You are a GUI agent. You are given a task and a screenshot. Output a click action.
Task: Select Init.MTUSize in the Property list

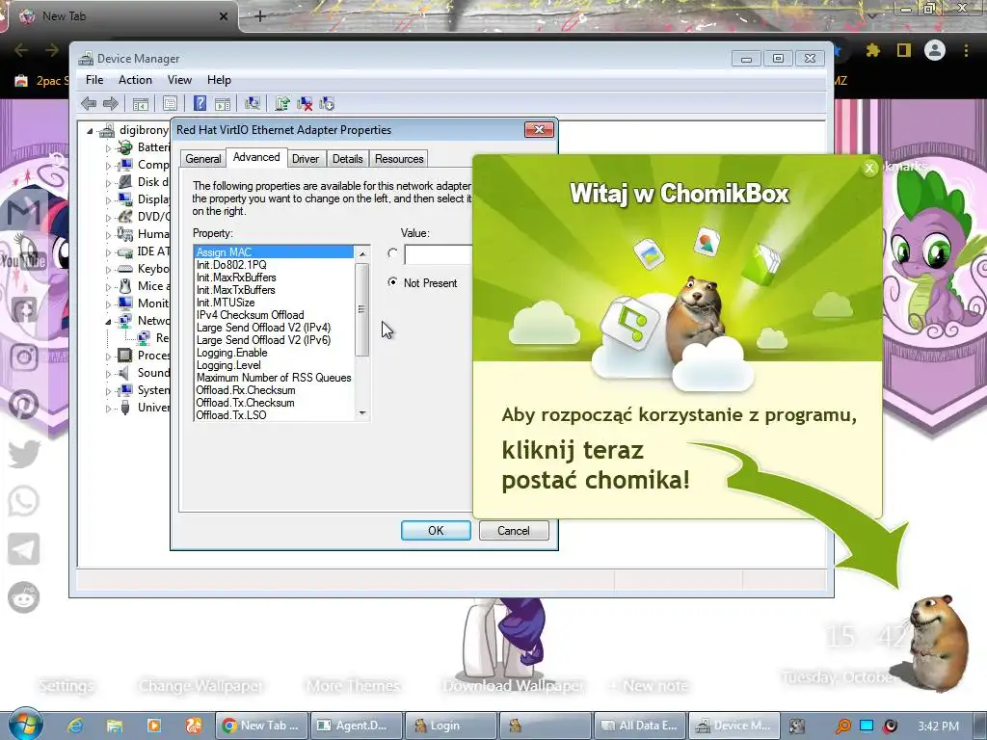pos(226,302)
